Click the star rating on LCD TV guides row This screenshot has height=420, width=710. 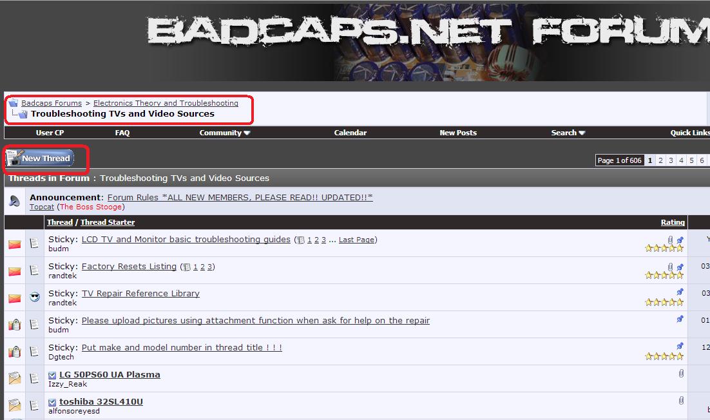[x=664, y=248]
